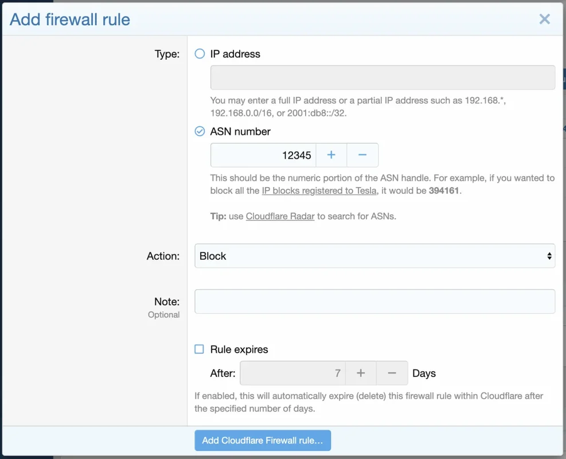
Task: Increment the expiry Days plus button
Action: pyautogui.click(x=361, y=373)
